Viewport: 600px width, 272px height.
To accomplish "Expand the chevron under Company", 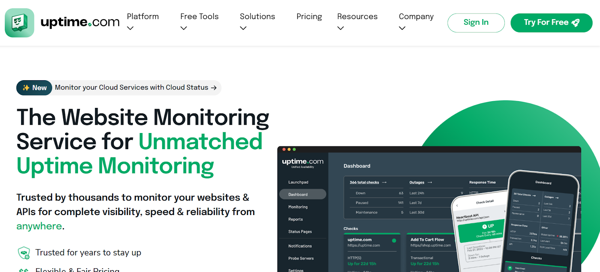I will (x=402, y=28).
